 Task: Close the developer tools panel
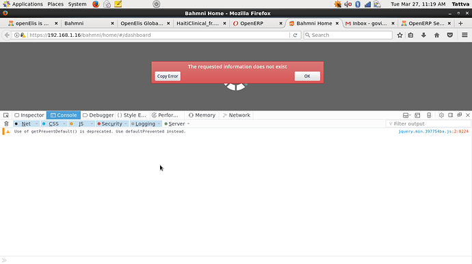tap(468, 115)
